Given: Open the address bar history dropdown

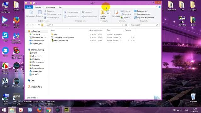Looking at the screenshot, I should point(123,25).
